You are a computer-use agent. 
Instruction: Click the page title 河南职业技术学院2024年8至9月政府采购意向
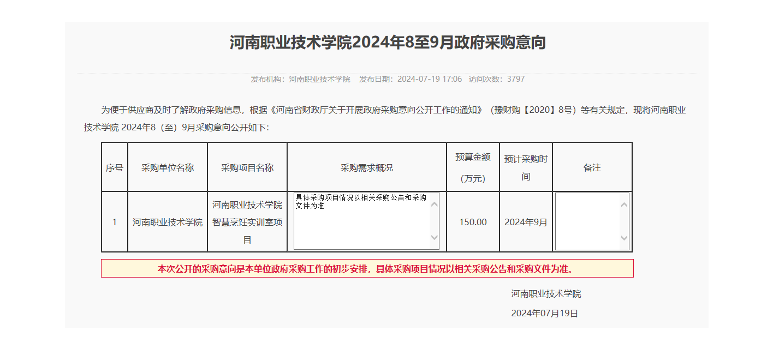click(388, 43)
